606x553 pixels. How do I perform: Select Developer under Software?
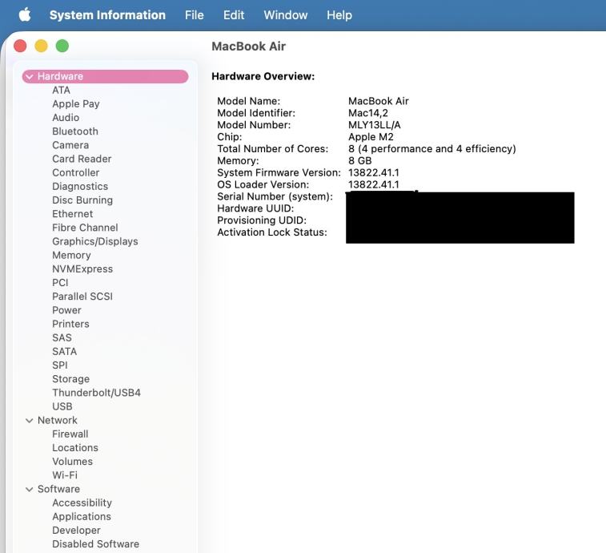point(76,530)
